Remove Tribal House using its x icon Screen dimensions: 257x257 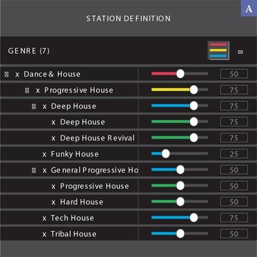tap(44, 234)
